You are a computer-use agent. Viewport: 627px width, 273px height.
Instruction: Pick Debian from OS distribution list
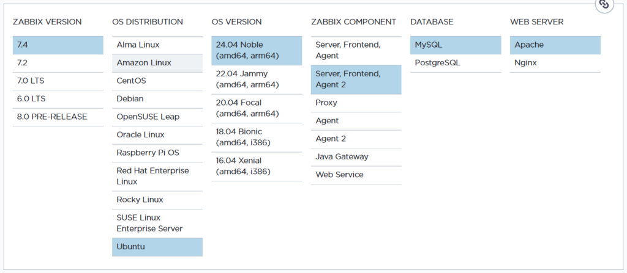[x=157, y=98]
